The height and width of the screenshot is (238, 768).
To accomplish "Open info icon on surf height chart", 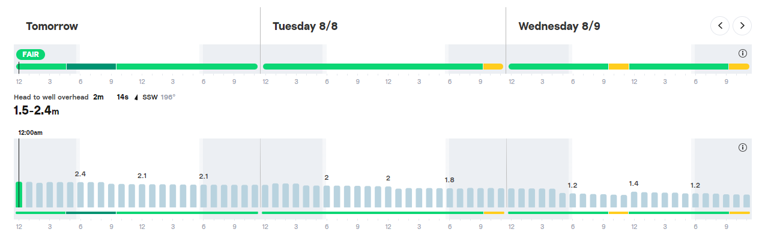I will [742, 147].
